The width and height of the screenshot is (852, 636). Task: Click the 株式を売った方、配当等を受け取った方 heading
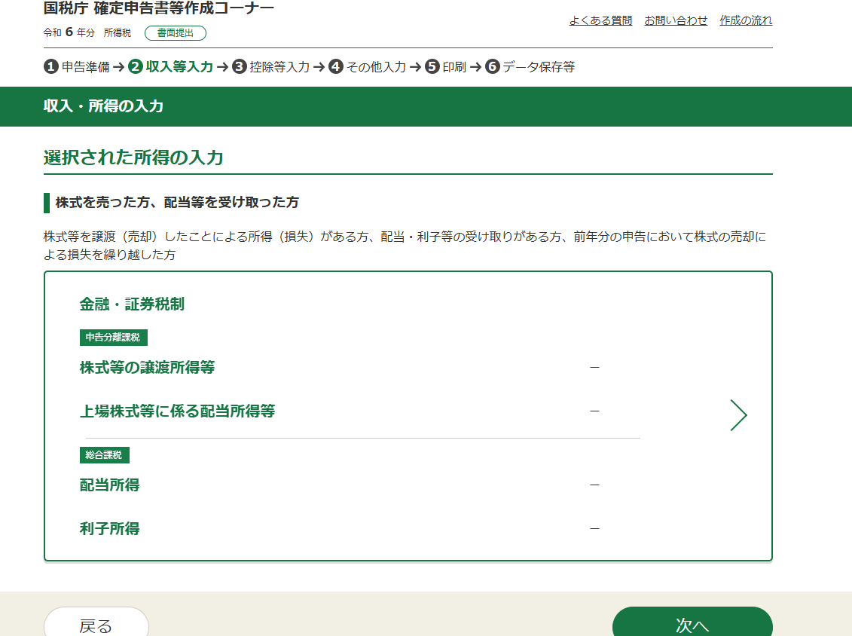tap(177, 202)
